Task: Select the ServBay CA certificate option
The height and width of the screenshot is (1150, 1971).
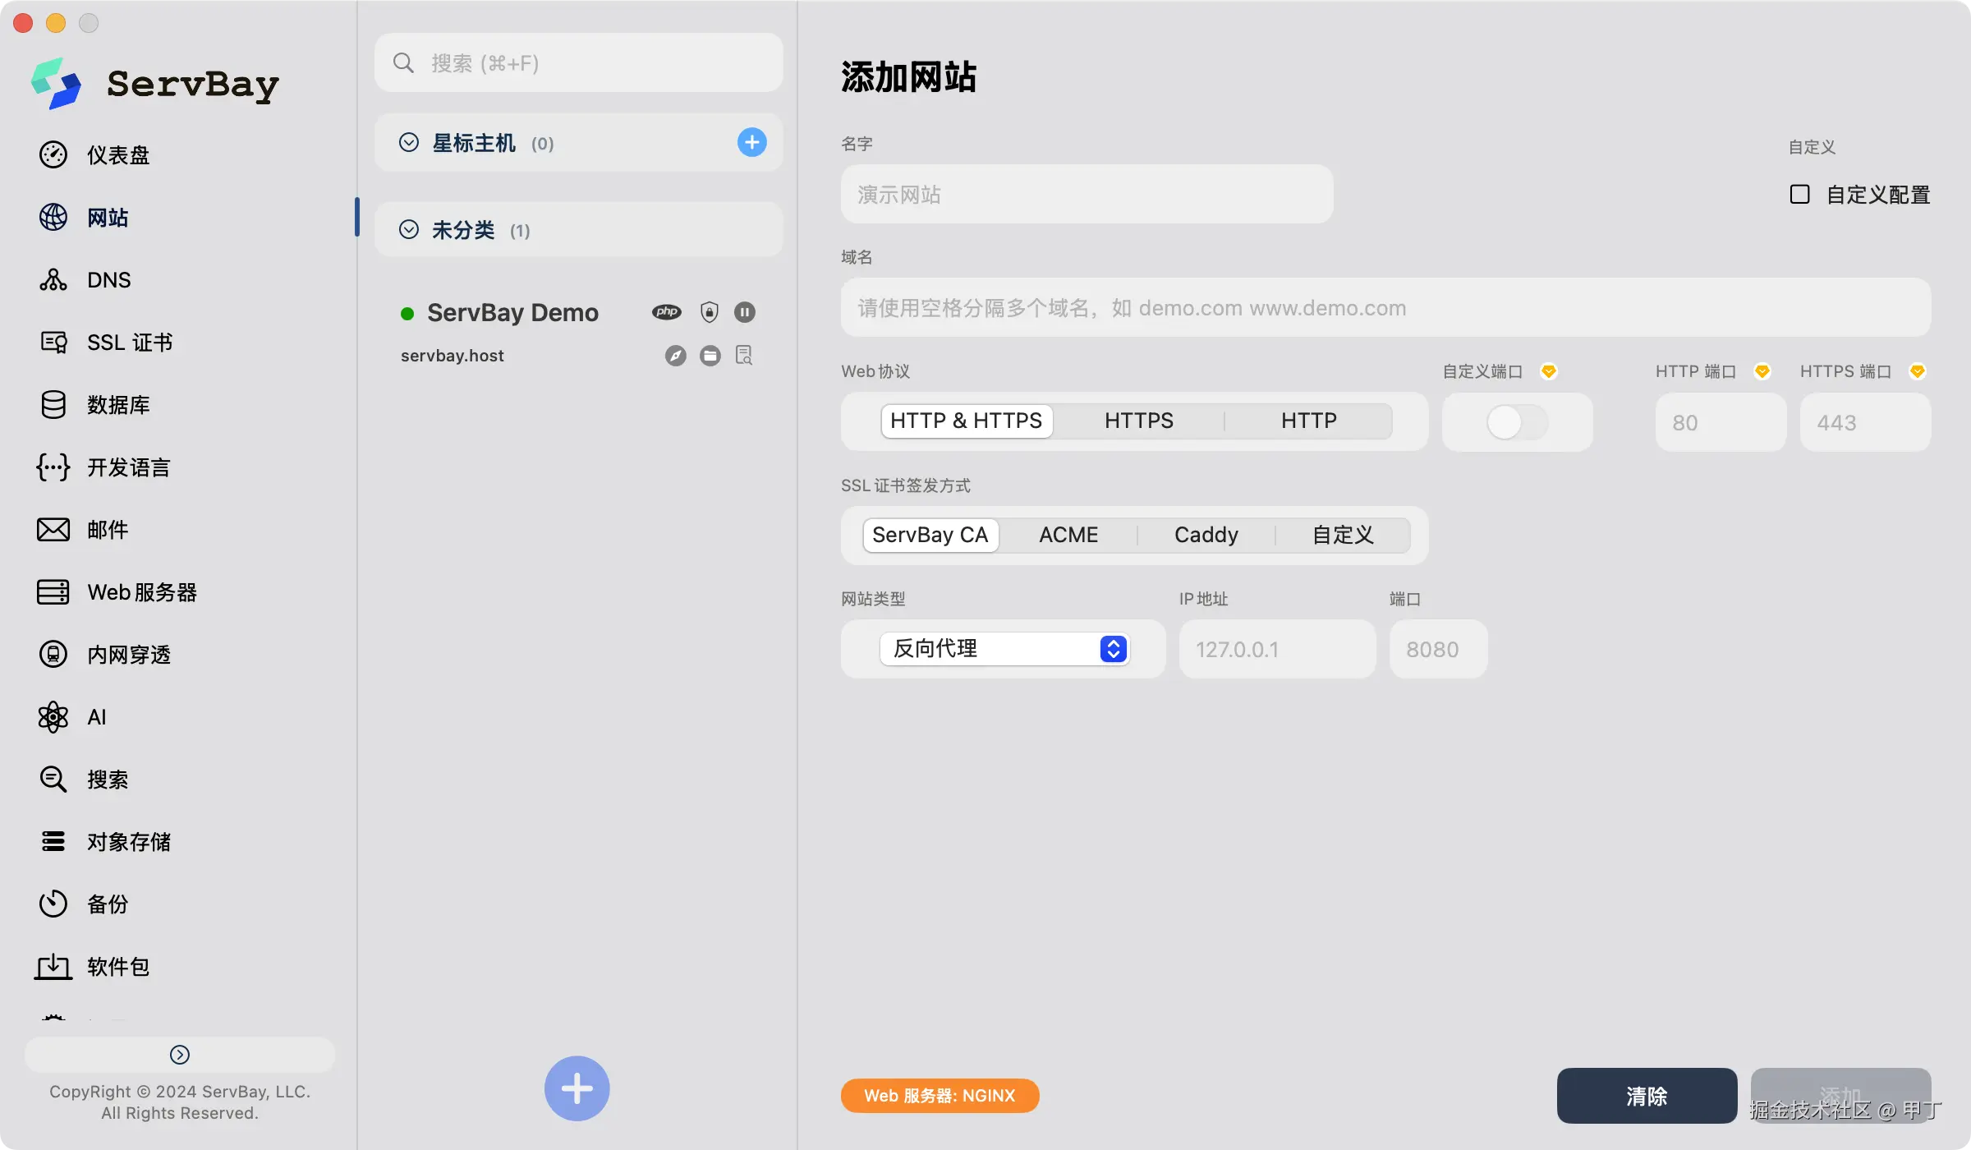Action: coord(930,534)
